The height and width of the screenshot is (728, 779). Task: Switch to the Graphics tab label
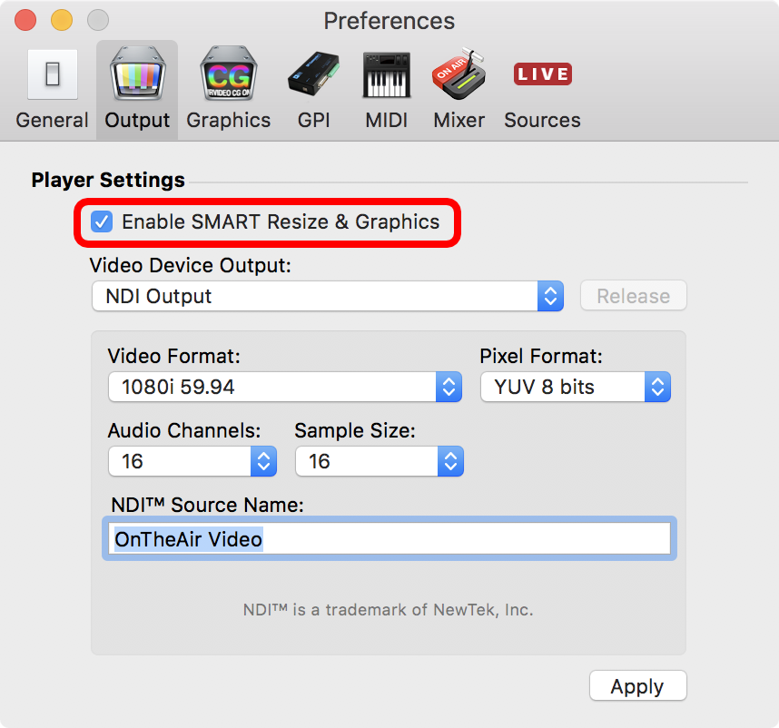(229, 120)
